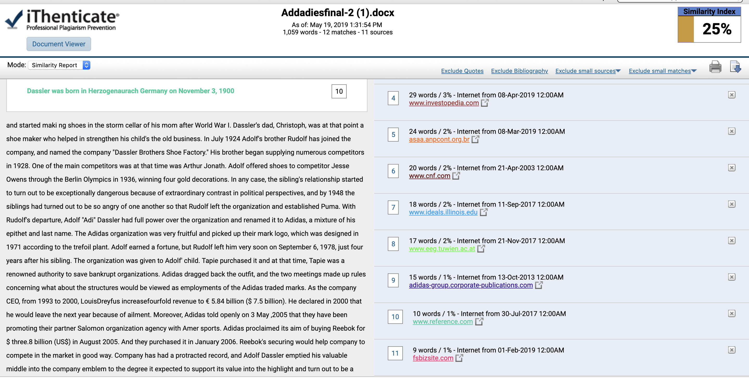Expand the Exclude small matches menu
The width and height of the screenshot is (749, 378).
coord(663,71)
